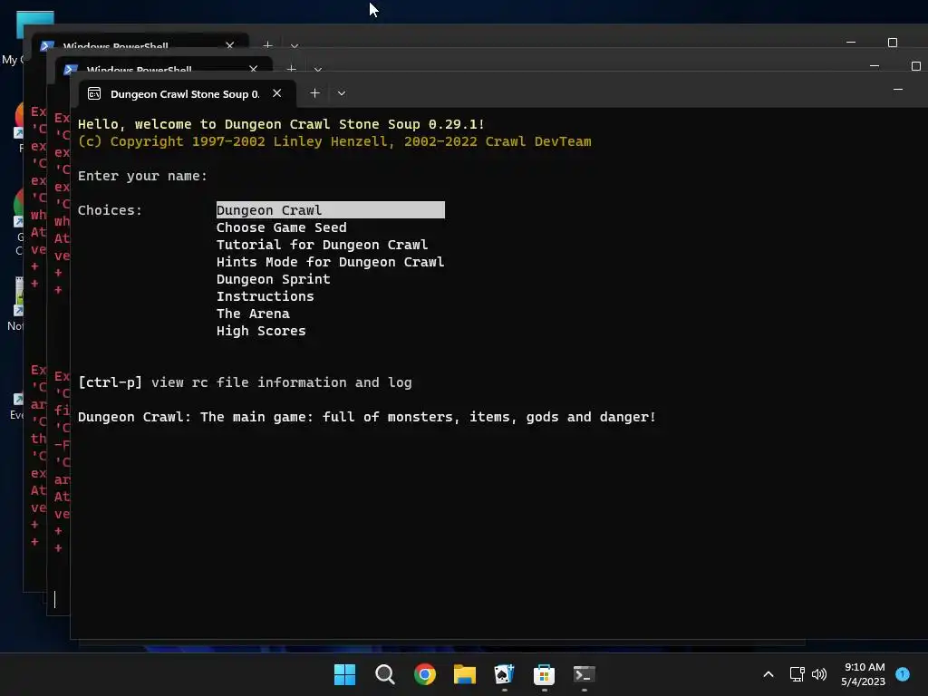The image size is (928, 696).
Task: Add a tab in the middle PowerShell window
Action: coord(291,69)
